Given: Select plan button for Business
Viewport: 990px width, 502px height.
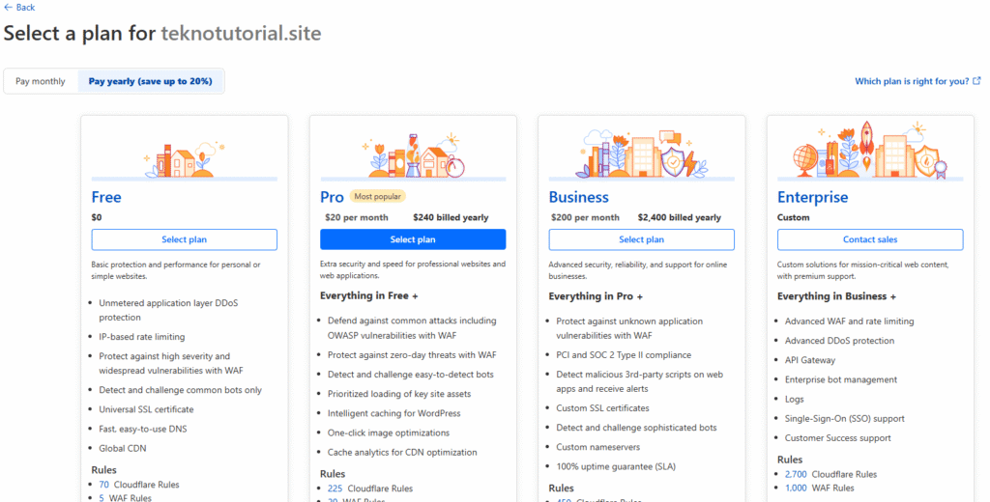Looking at the screenshot, I should [x=642, y=239].
